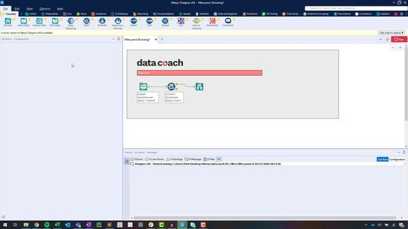Select the Comment tool
The height and width of the screenshot is (229, 408).
coord(228,22)
